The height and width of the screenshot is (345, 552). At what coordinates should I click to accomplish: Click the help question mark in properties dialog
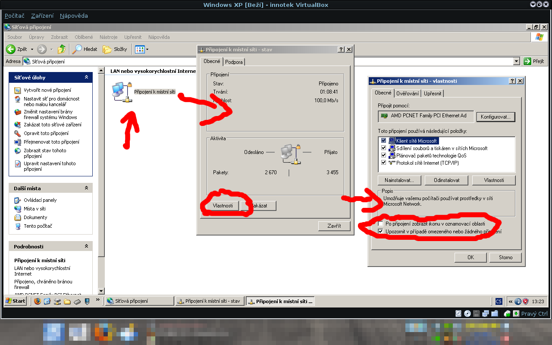click(x=512, y=81)
